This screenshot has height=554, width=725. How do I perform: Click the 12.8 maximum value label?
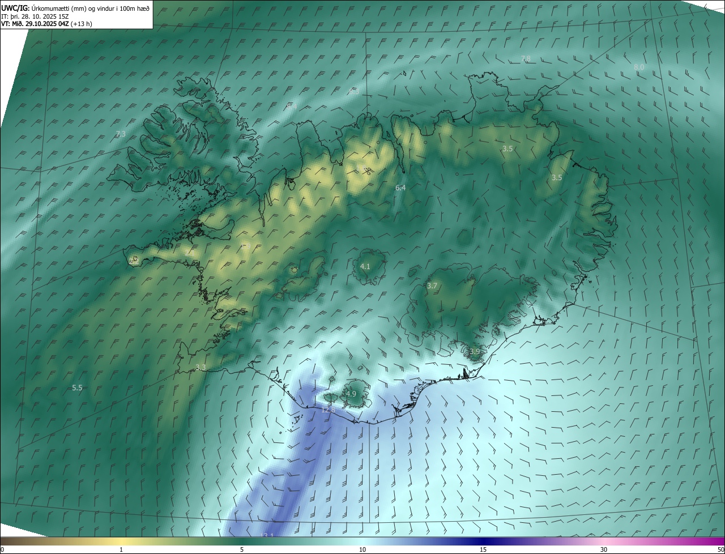pos(329,409)
